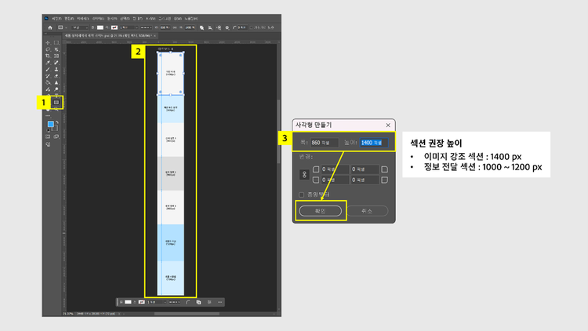Viewport: 588px width, 331px height.
Task: Open the 파일 menu
Action: click(56, 18)
